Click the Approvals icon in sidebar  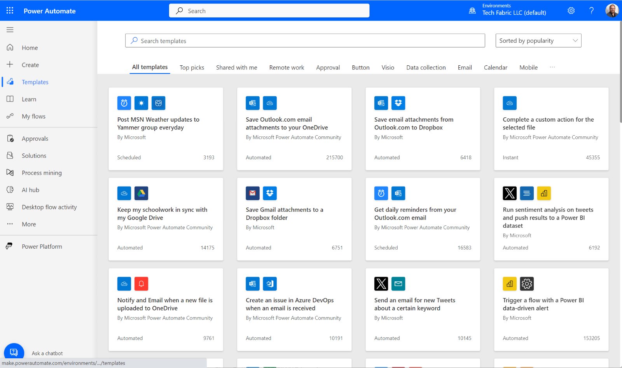10,138
